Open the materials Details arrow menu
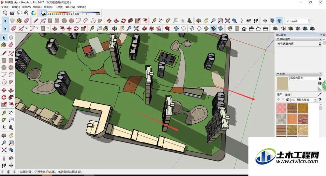 [x=320, y=100]
